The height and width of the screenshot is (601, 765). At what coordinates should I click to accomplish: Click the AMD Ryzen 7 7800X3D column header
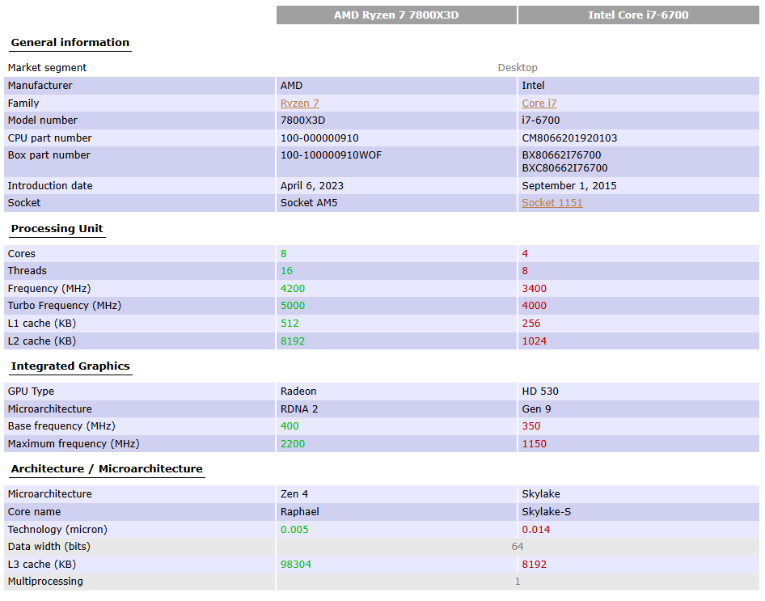pos(396,15)
